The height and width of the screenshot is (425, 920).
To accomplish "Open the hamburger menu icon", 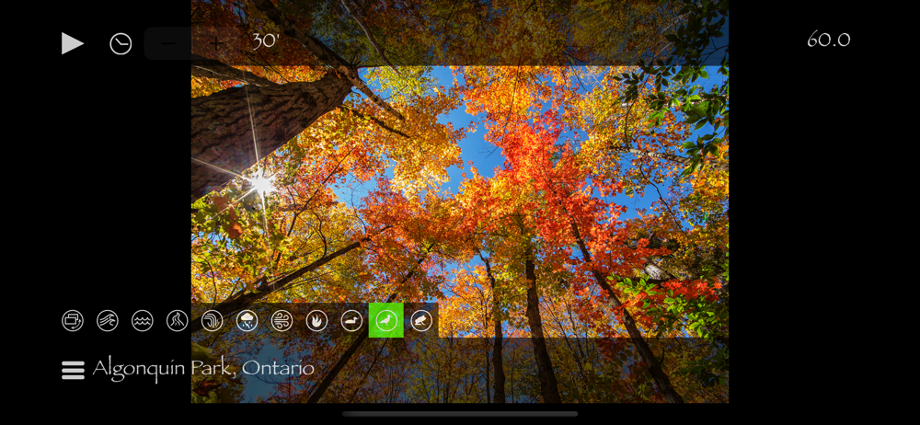I will [74, 370].
